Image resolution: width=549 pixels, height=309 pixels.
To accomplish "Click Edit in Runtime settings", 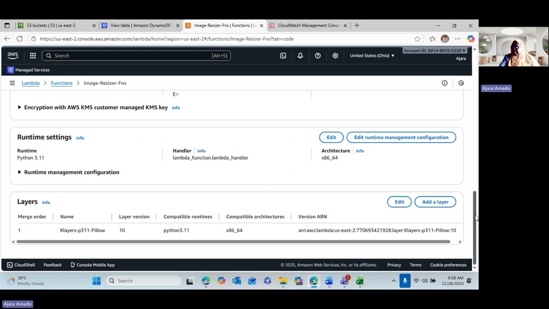I will coord(331,137).
